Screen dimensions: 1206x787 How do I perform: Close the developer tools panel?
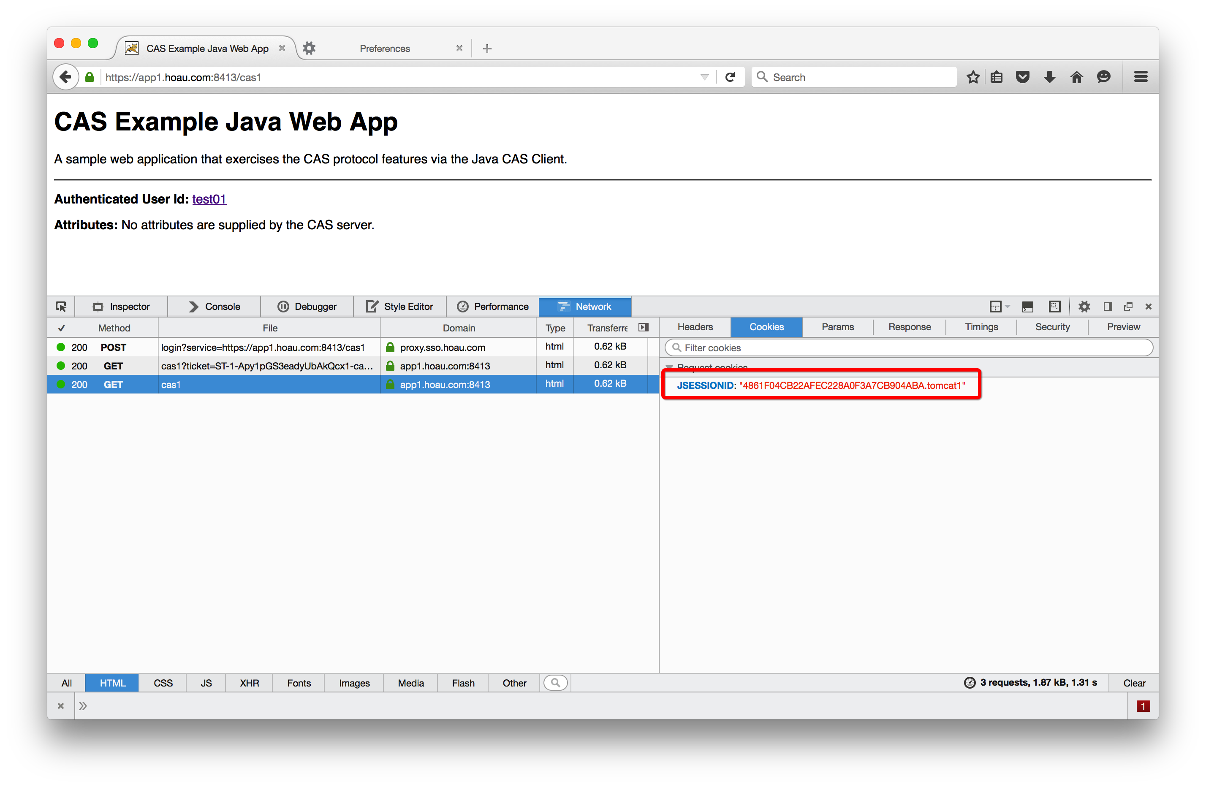[x=1148, y=307]
